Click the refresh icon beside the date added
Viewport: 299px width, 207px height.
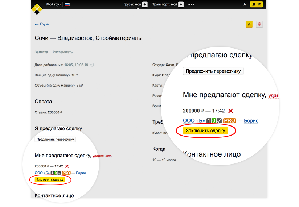pyautogui.click(x=93, y=65)
